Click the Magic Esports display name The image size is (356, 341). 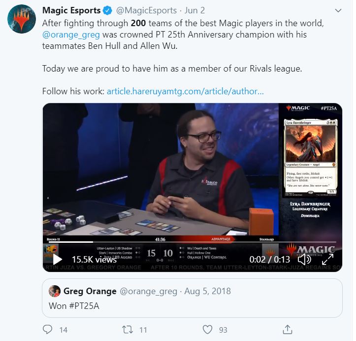[x=71, y=10]
